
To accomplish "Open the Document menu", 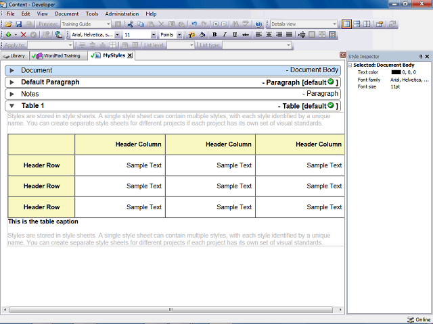I will [66, 13].
